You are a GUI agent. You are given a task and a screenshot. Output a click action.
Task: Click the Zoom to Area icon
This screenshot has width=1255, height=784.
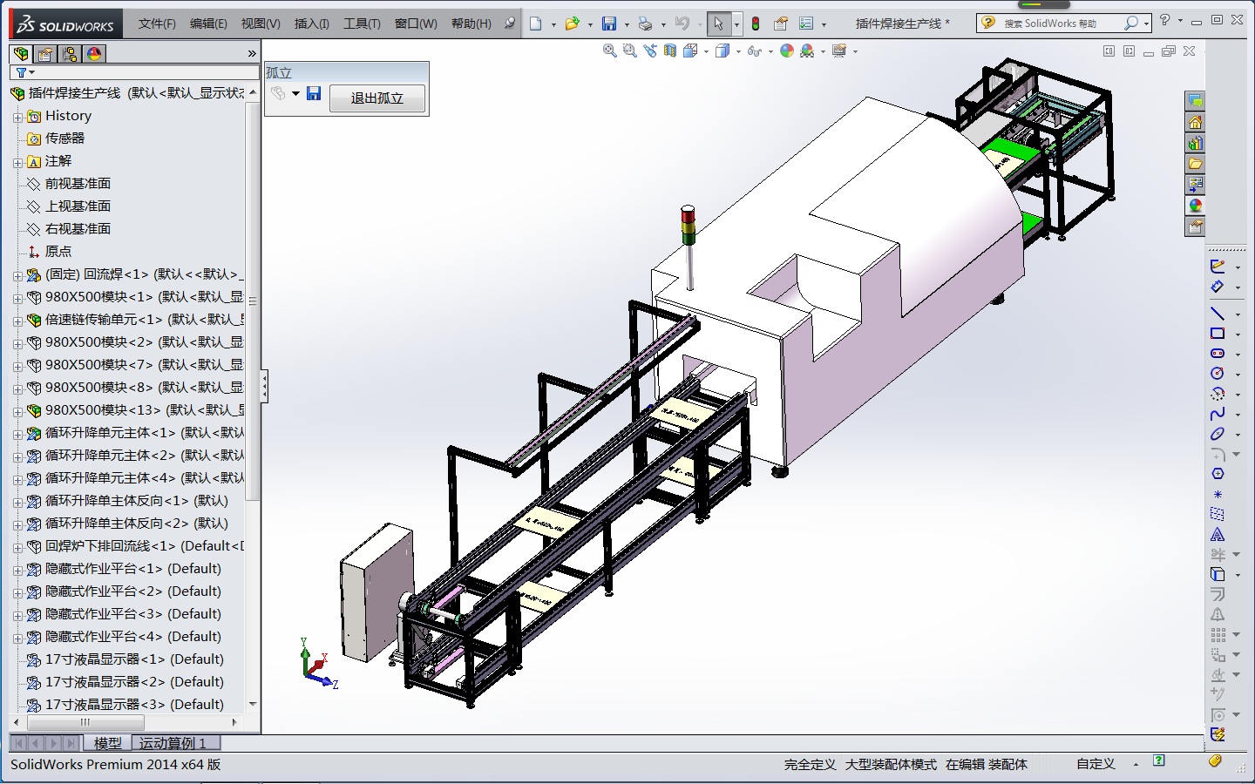(x=630, y=51)
